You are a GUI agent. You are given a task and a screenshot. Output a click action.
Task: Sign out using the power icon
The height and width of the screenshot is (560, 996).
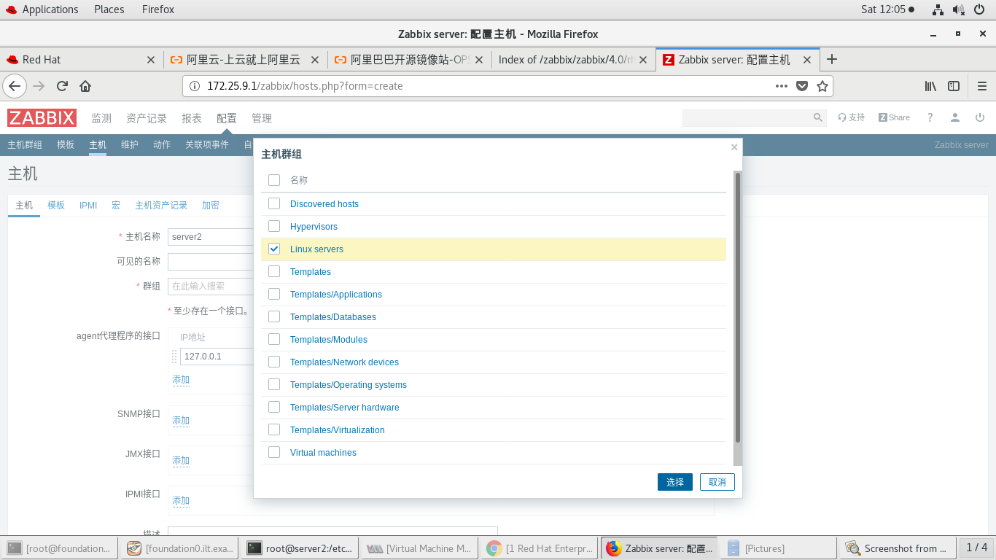coord(980,117)
